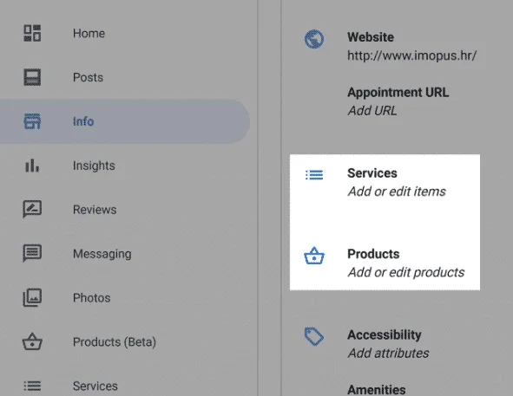Click Add or edit products
Viewport: 513px width, 396px height.
tap(405, 272)
